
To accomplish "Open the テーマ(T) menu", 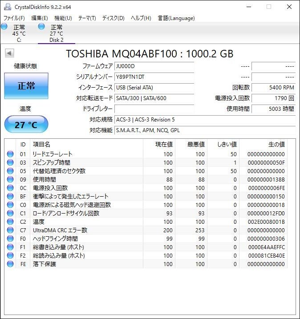I will (x=87, y=18).
